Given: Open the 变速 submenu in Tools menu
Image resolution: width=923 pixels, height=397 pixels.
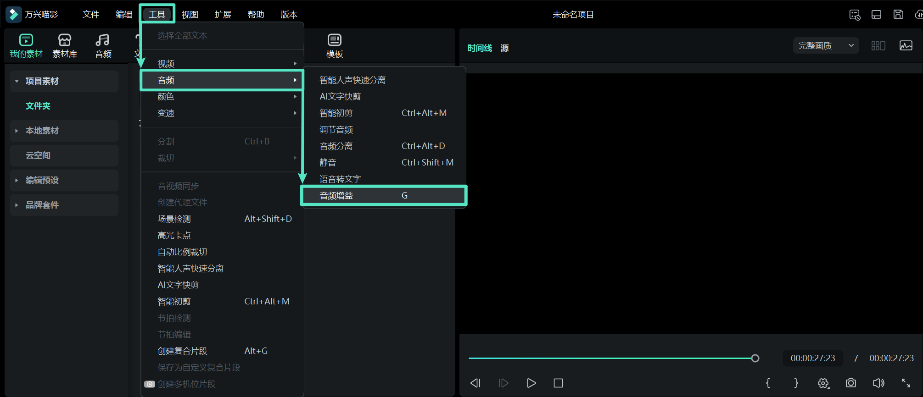Looking at the screenshot, I should click(x=222, y=113).
